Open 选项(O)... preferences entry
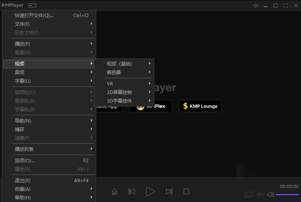This screenshot has width=301, height=202. click(49, 161)
